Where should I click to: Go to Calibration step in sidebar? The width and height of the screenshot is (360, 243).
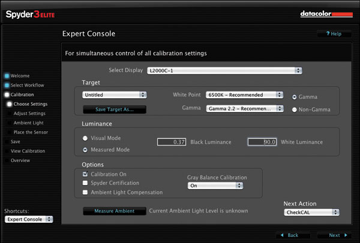20,95
